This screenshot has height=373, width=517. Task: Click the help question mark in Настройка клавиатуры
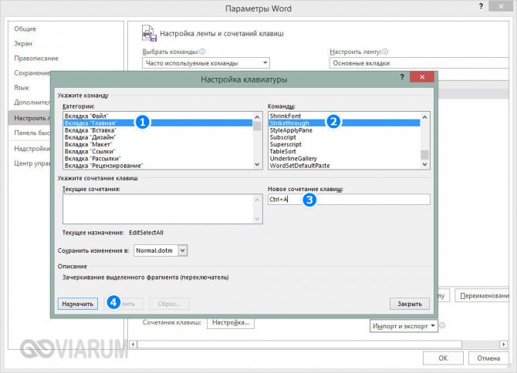402,77
